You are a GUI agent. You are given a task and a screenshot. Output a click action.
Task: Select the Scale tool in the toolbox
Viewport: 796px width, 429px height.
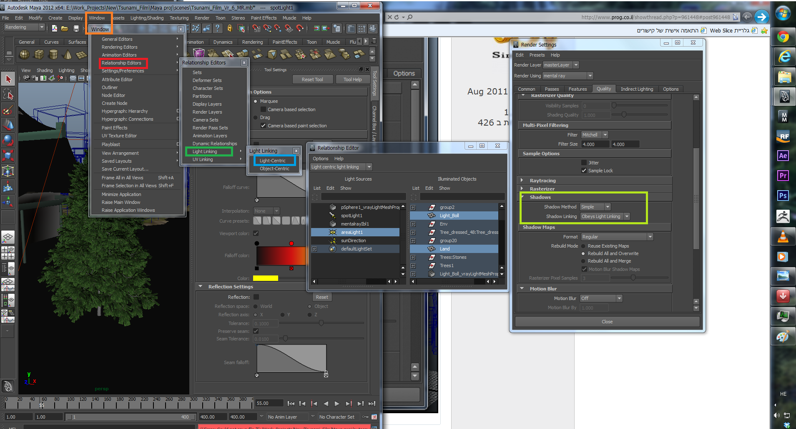pyautogui.click(x=8, y=156)
